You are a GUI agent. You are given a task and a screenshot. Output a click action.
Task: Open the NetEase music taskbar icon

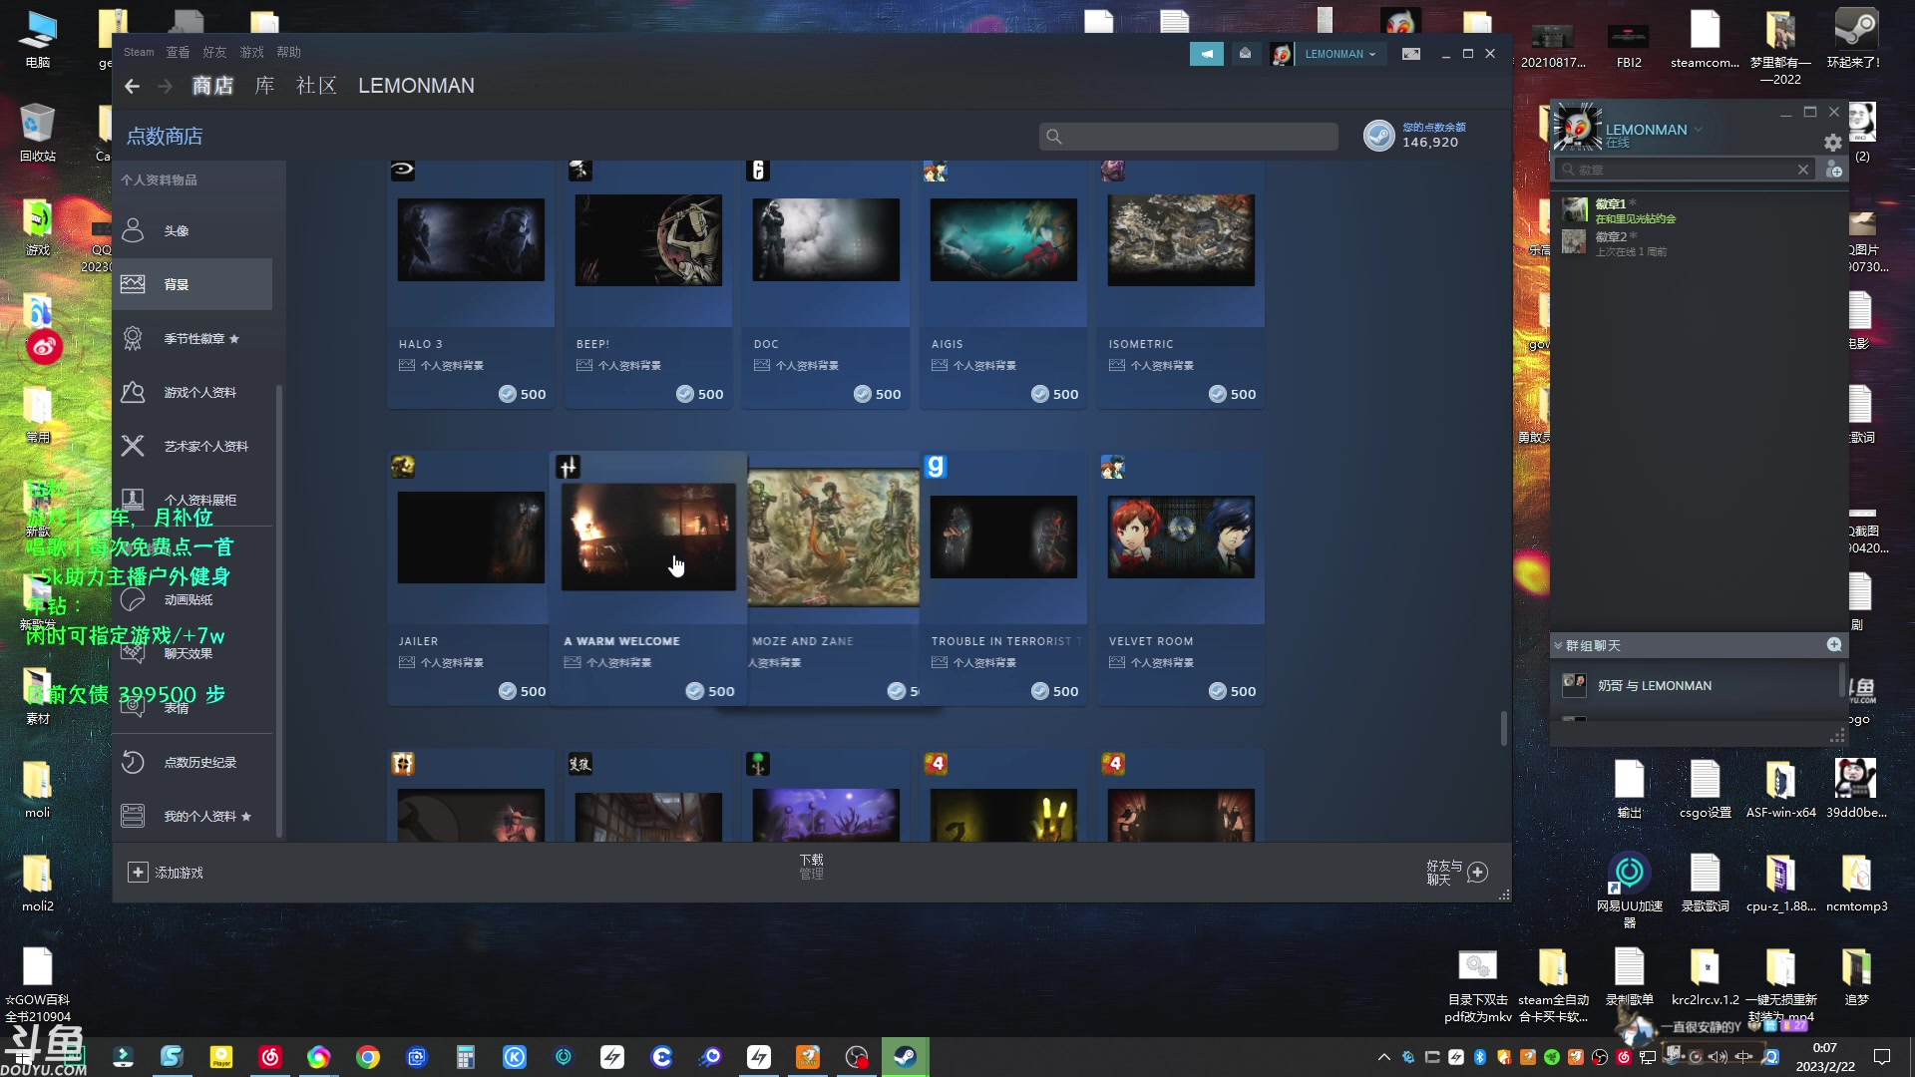pos(270,1056)
